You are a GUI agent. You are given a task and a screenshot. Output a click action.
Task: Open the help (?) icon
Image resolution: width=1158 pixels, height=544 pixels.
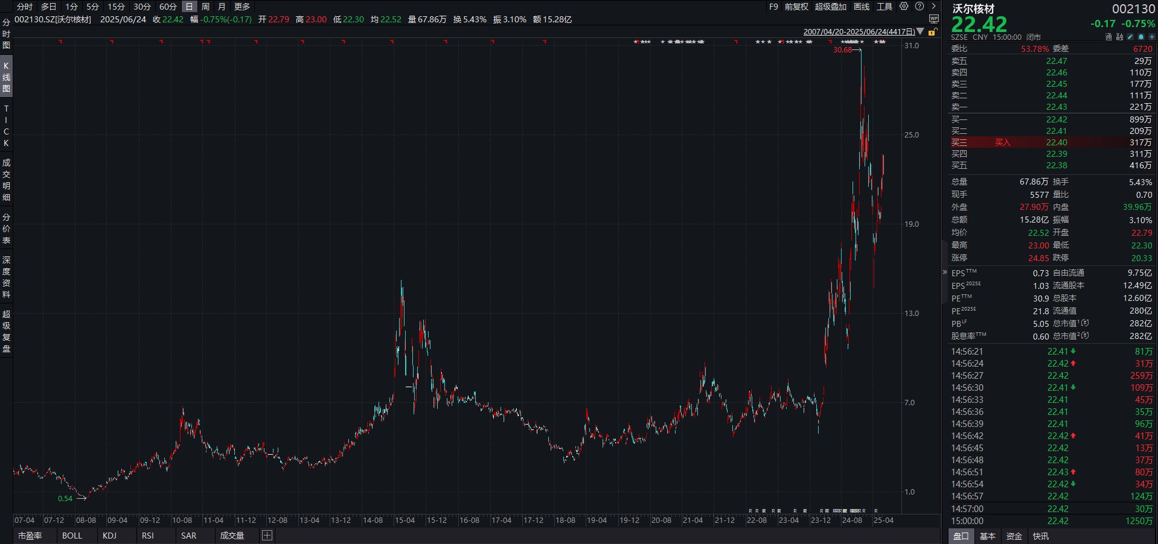click(920, 7)
